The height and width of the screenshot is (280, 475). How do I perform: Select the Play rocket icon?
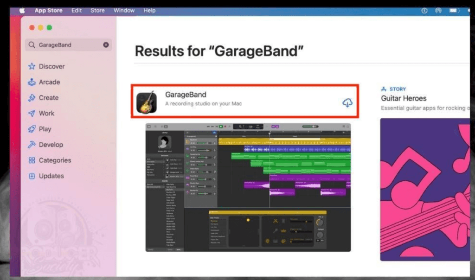click(x=32, y=129)
